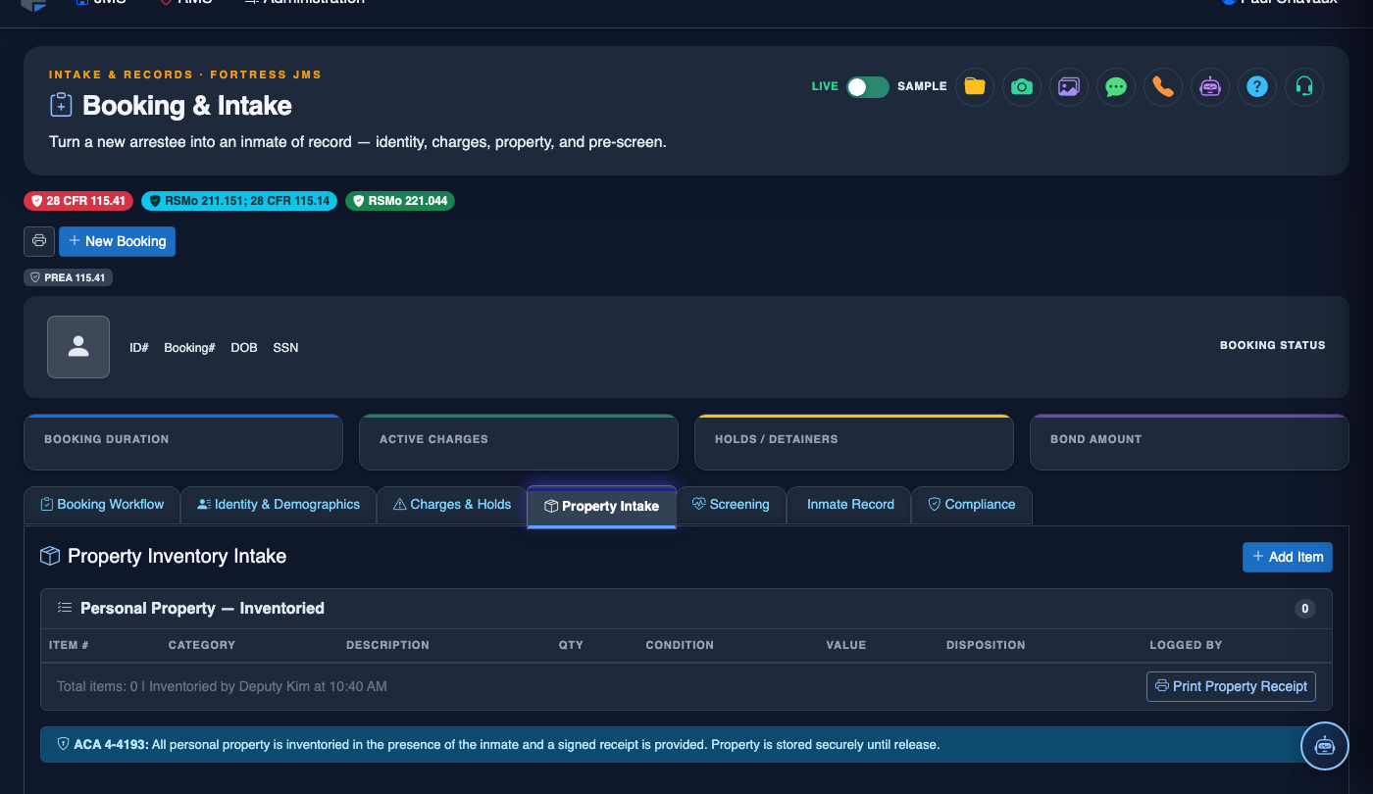The height and width of the screenshot is (794, 1373).
Task: Click the CONDITION column header
Action: point(680,645)
